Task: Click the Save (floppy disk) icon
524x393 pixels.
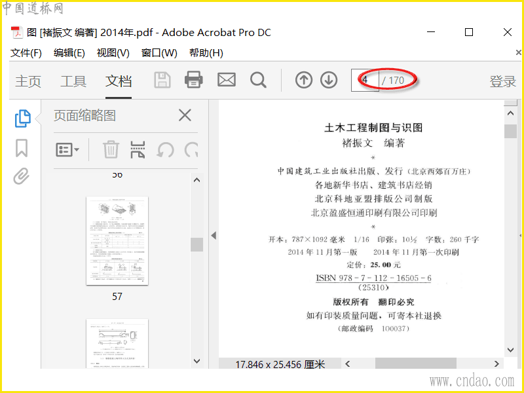Action: coord(162,80)
